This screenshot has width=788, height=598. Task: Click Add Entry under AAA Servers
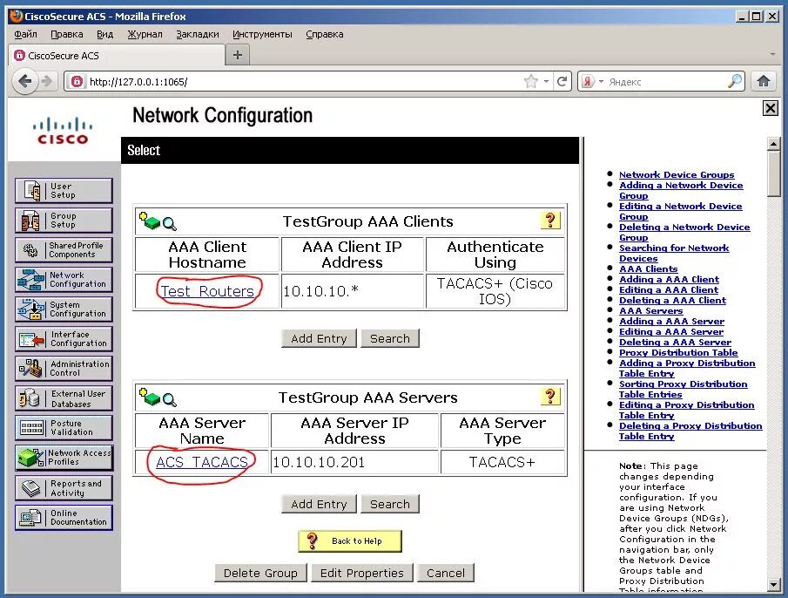tap(319, 504)
